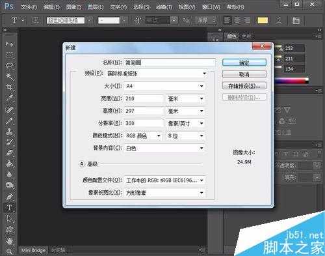Open the 窗口(W) menu

tap(211, 7)
